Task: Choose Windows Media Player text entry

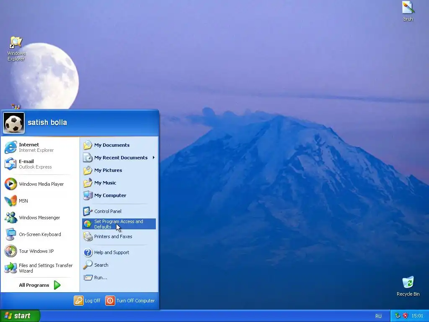Action: (x=41, y=184)
